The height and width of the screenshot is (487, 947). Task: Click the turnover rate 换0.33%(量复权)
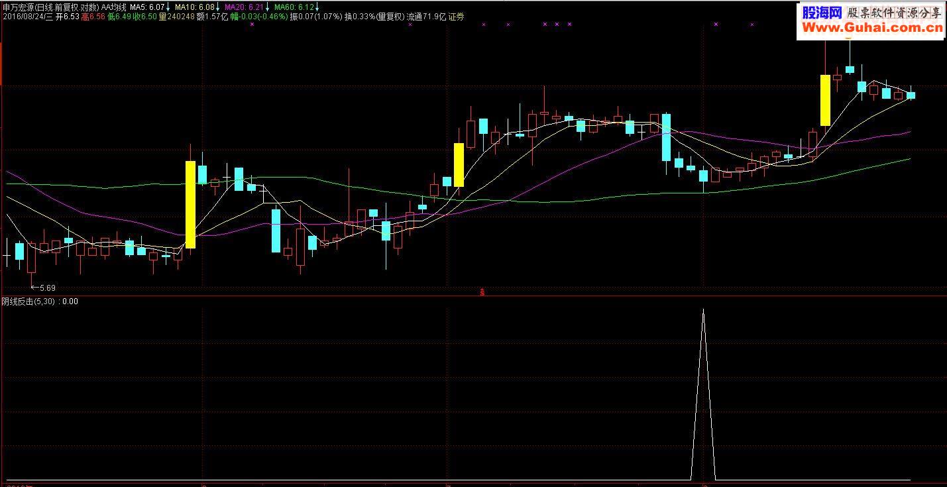click(x=374, y=17)
